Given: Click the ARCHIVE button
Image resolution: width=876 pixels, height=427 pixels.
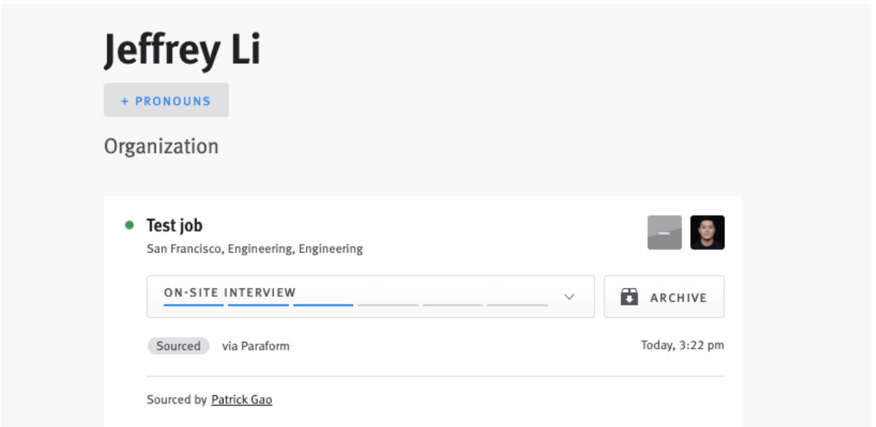Looking at the screenshot, I should 664,296.
